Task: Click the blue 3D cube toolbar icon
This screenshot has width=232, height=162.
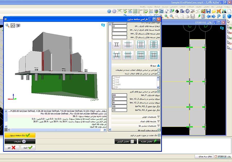Action: tap(229, 16)
